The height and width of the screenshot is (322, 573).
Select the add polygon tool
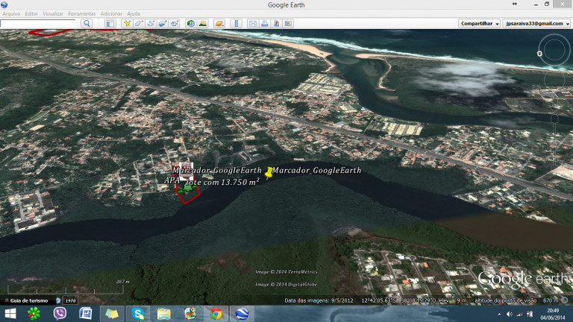pos(139,23)
